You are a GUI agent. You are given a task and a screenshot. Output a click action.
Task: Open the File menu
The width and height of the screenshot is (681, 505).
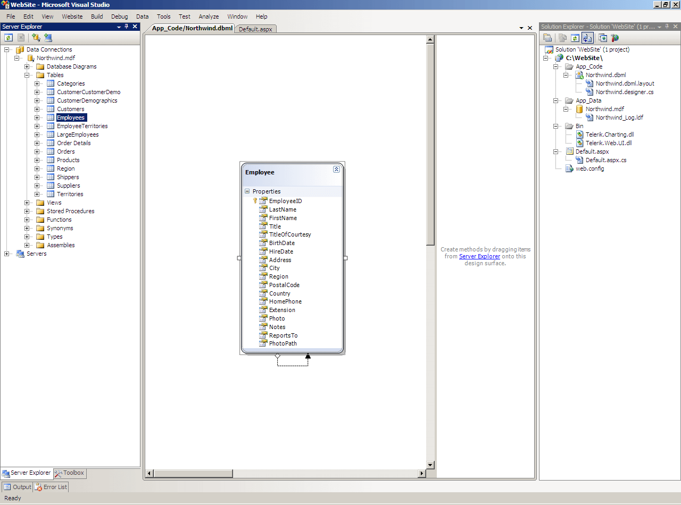(11, 16)
